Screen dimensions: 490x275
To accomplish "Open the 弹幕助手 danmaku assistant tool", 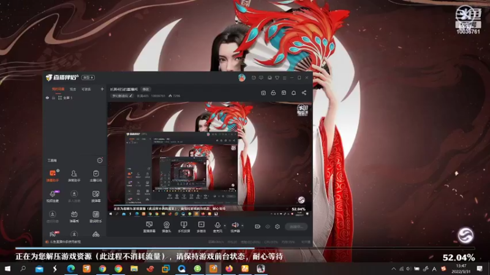I will pos(53,175).
